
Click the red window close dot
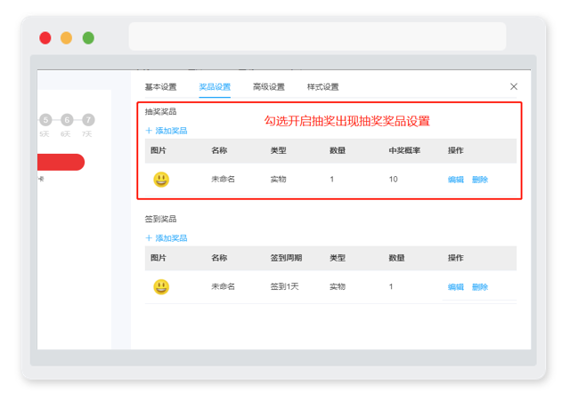click(x=45, y=37)
